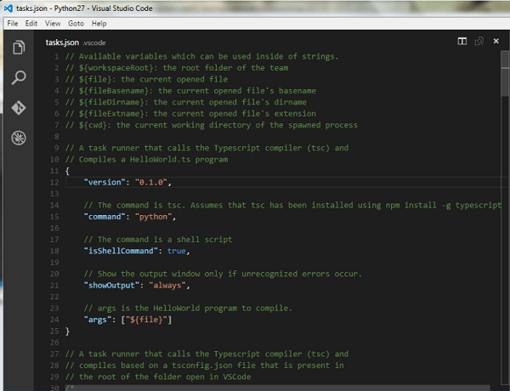The image size is (510, 391).
Task: Open the Explorer files view
Action: point(18,50)
